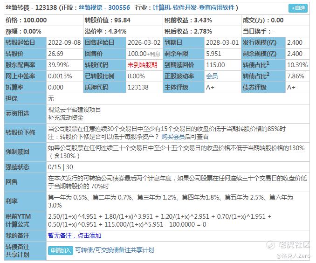Click the 募资用途 row header
The width and height of the screenshot is (316, 263).
click(25, 114)
